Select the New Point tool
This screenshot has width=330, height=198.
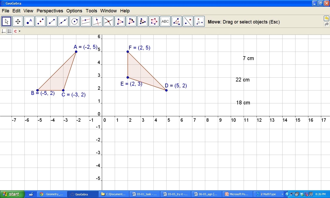(29, 22)
